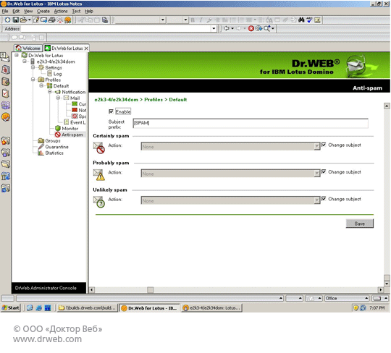Collapse the Default profile tree node
Screen dimensions: 391x353
pos(41,85)
